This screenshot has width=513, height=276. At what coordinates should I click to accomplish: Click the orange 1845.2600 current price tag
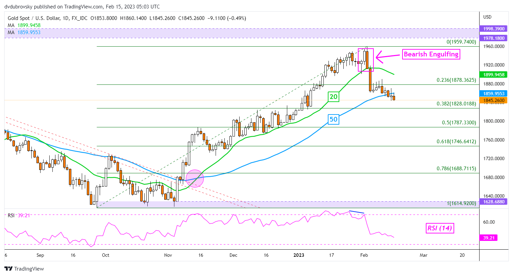point(494,100)
